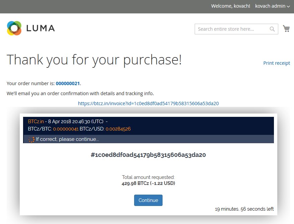This screenshot has width=294, height=224.
Task: Select the invoice hash #1c0ed8df0ad54179b58315606a53da20
Action: (x=148, y=155)
